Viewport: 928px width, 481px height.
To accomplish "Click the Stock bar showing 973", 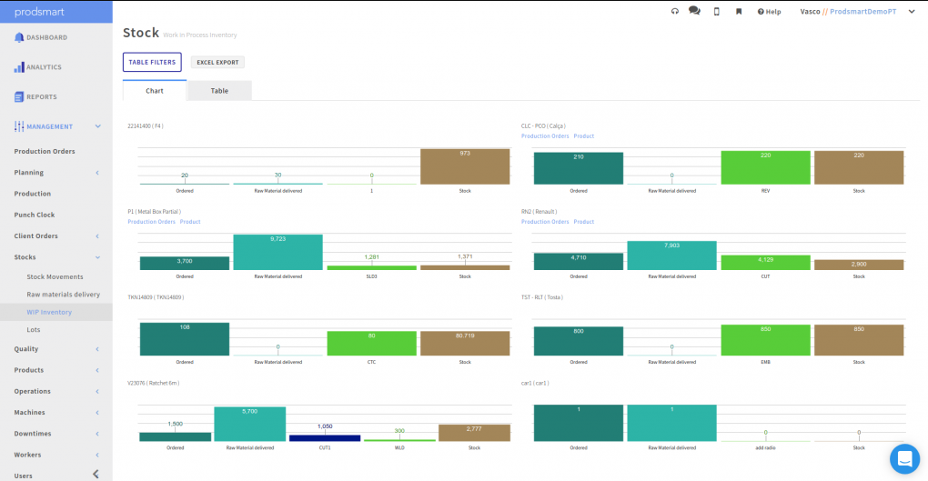I will (x=465, y=166).
